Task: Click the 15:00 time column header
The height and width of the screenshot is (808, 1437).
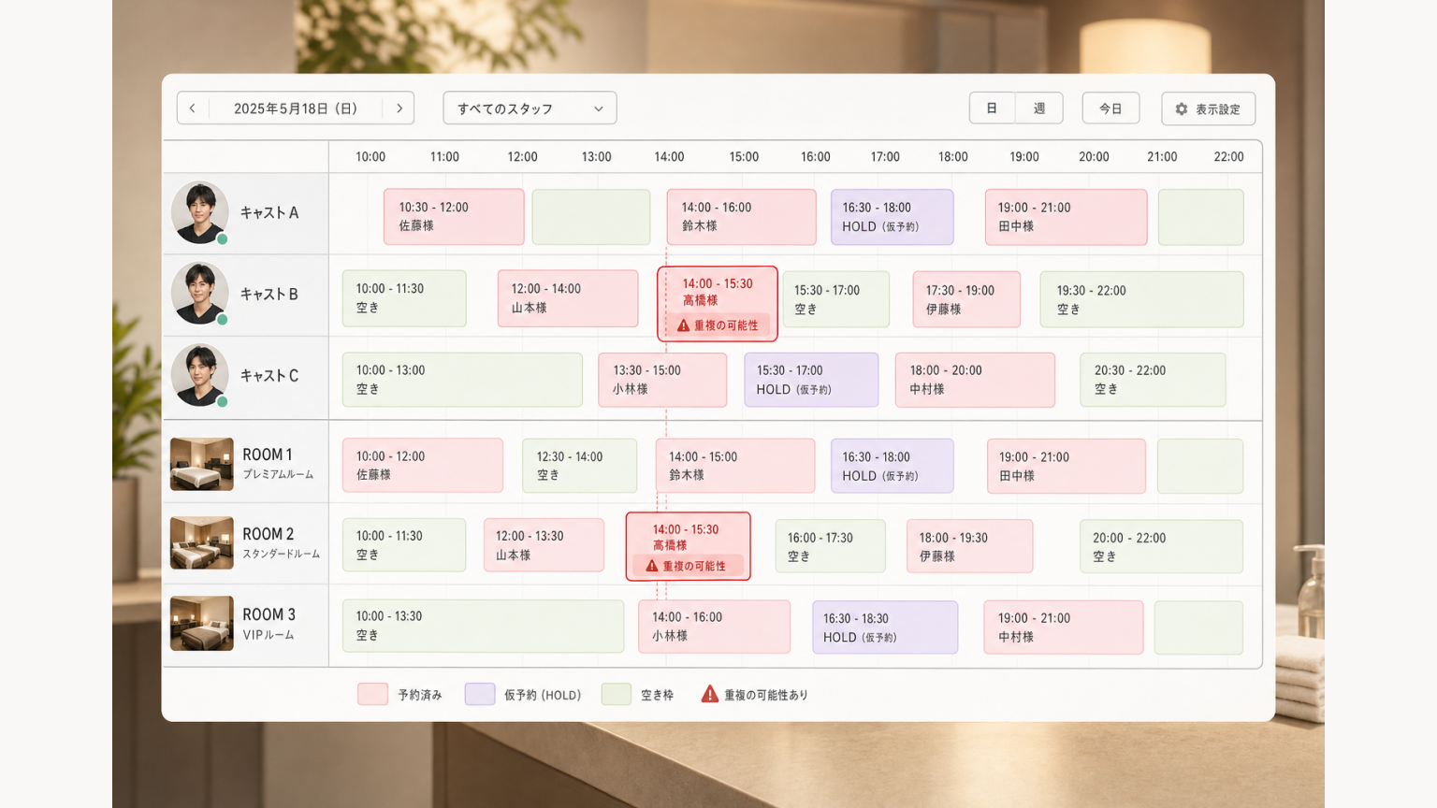Action: click(744, 157)
